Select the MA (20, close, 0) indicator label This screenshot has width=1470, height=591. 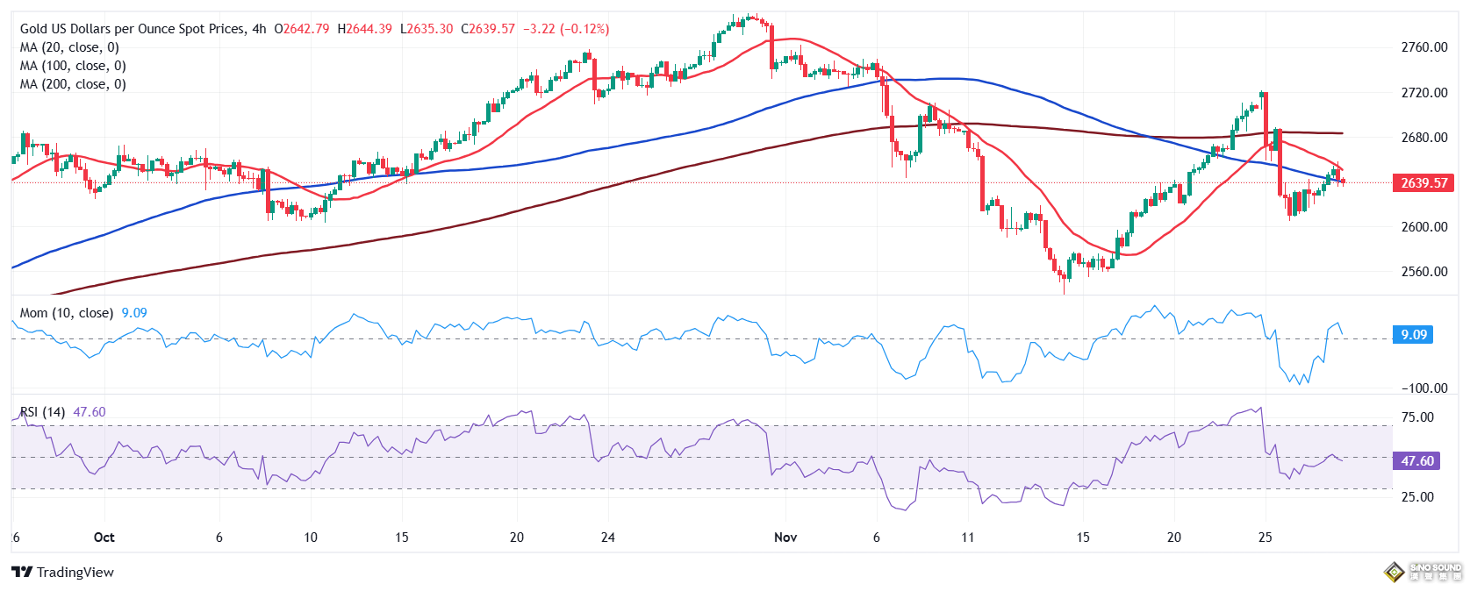pyautogui.click(x=69, y=47)
